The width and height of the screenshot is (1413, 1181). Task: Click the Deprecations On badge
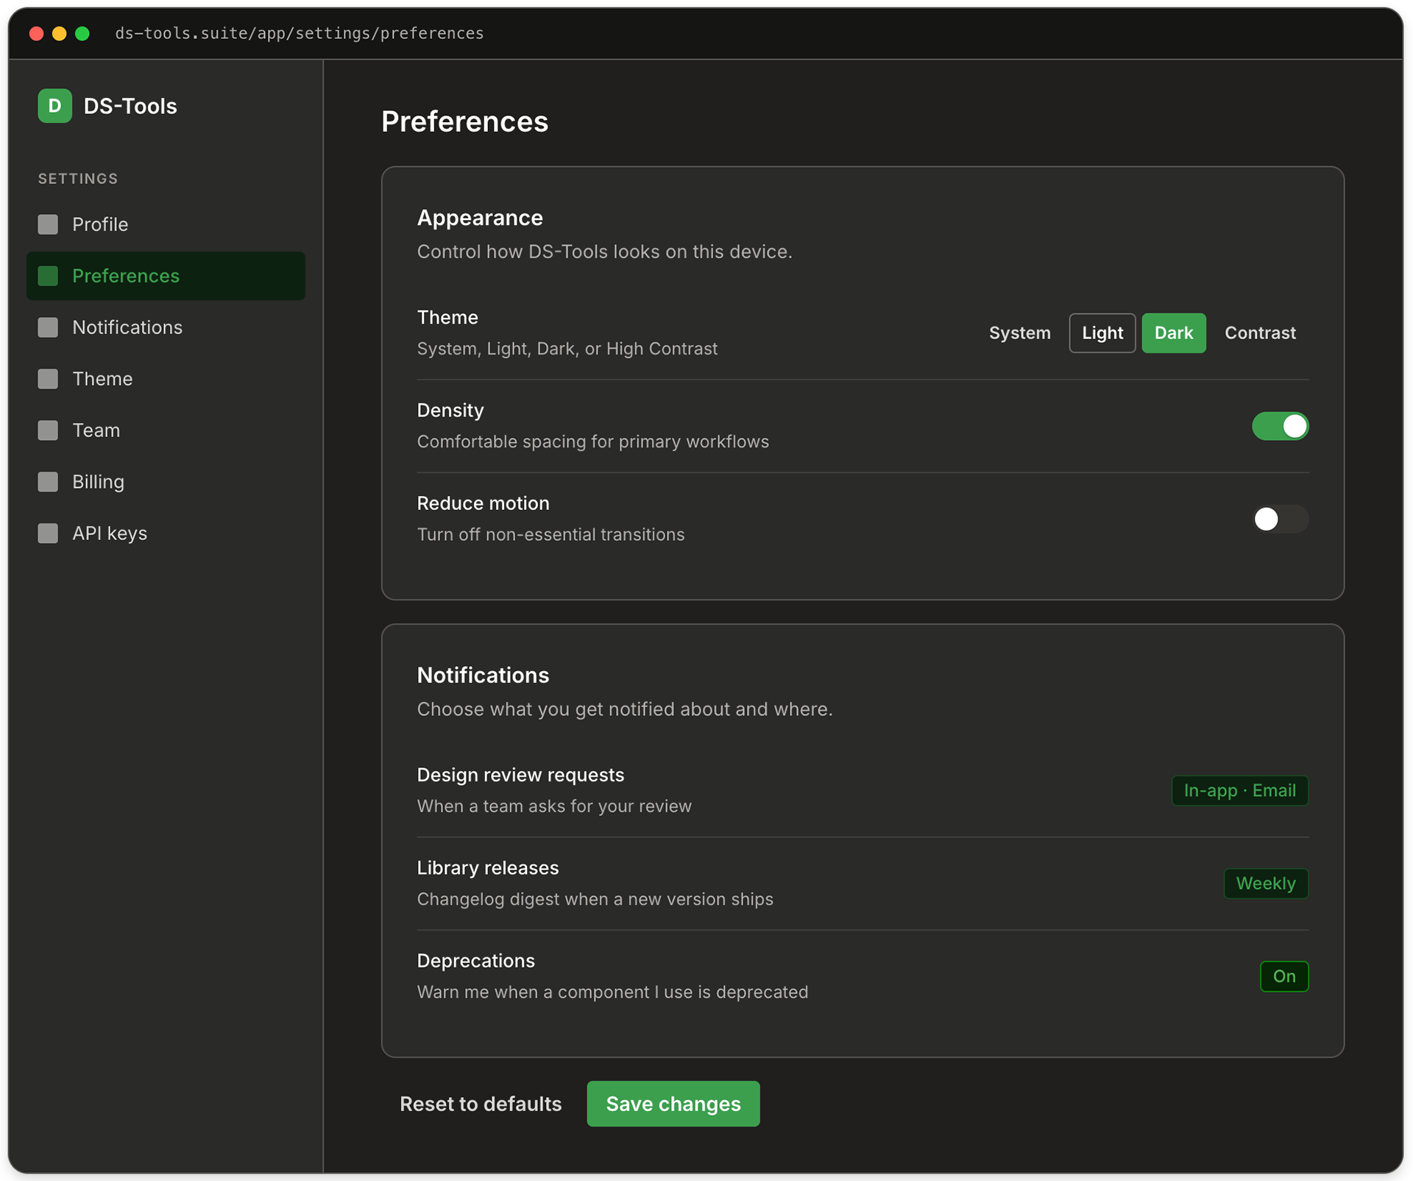pyautogui.click(x=1283, y=976)
